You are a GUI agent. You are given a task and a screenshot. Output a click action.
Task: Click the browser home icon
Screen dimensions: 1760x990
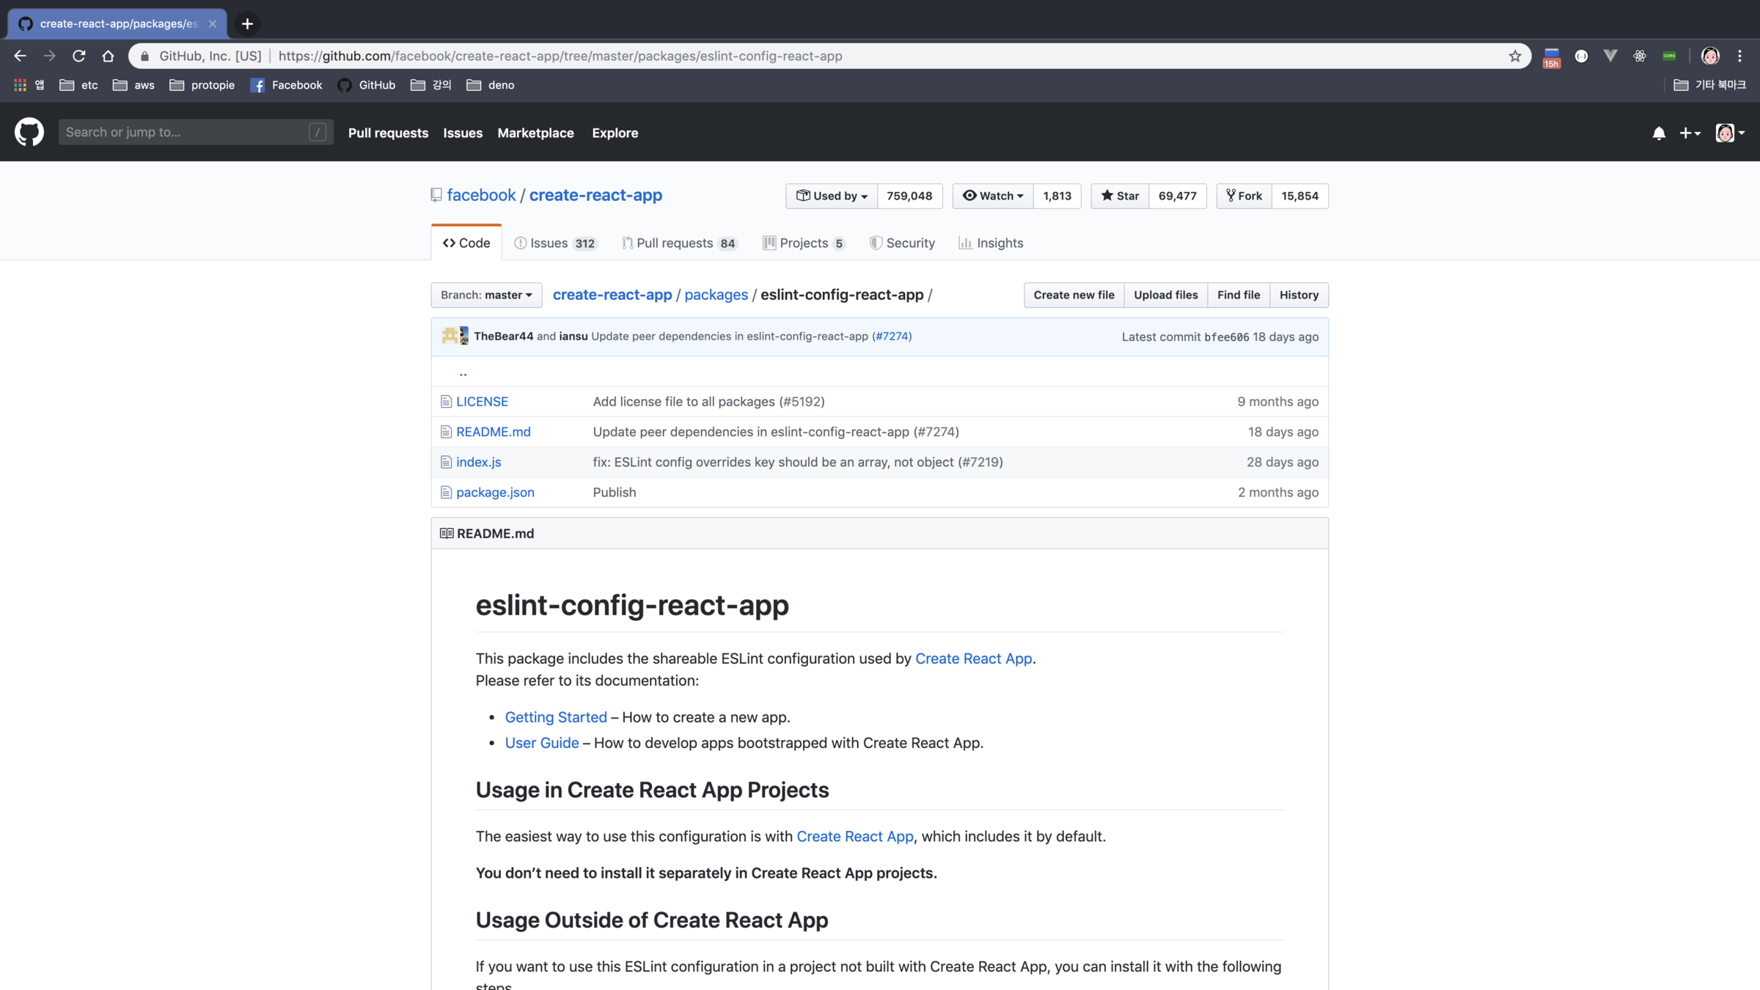click(x=109, y=56)
